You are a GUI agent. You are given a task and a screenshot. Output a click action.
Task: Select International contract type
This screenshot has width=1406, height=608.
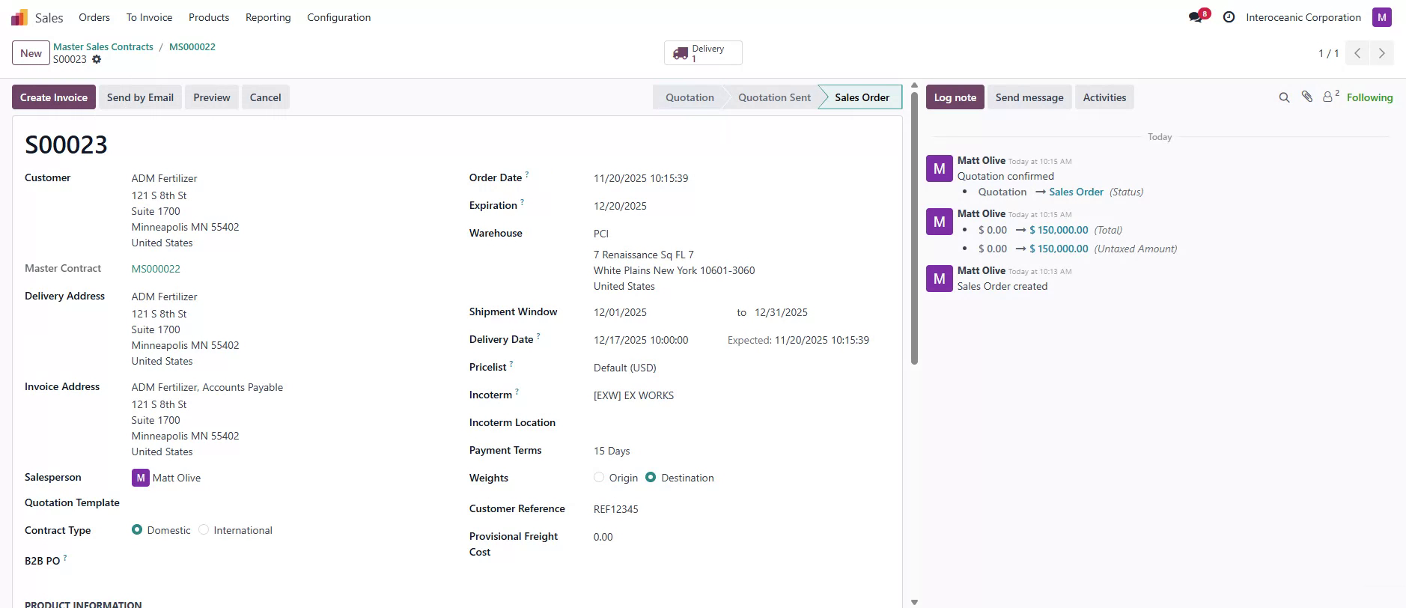point(204,529)
